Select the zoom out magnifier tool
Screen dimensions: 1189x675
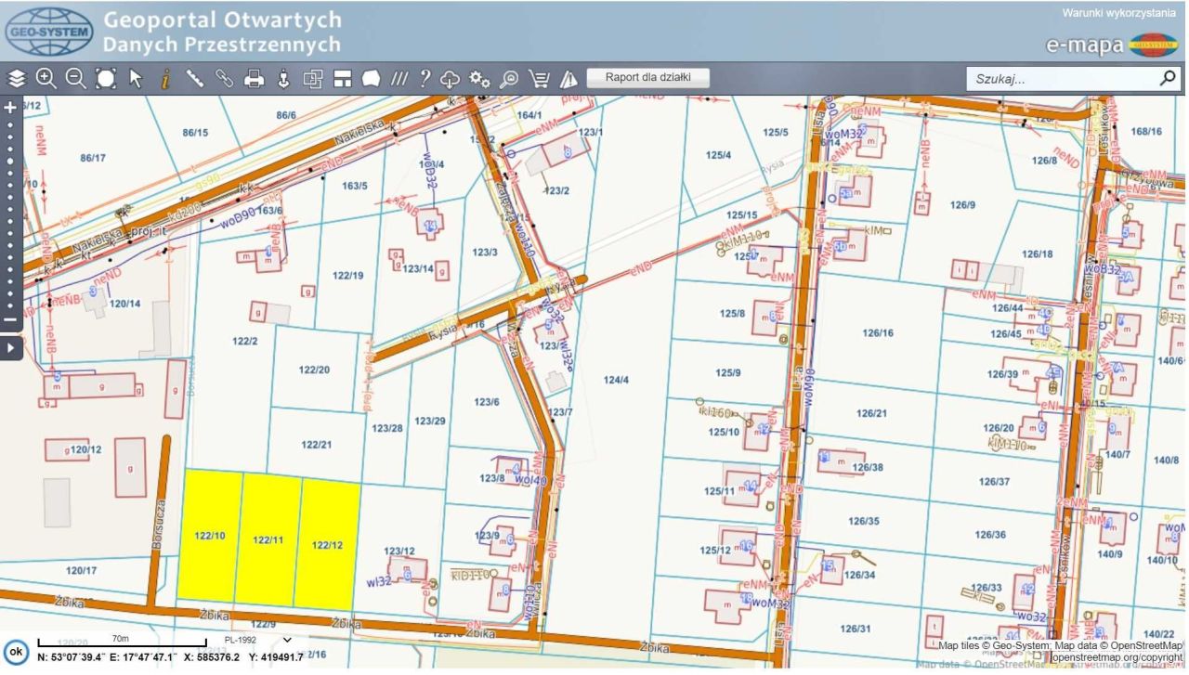click(75, 79)
